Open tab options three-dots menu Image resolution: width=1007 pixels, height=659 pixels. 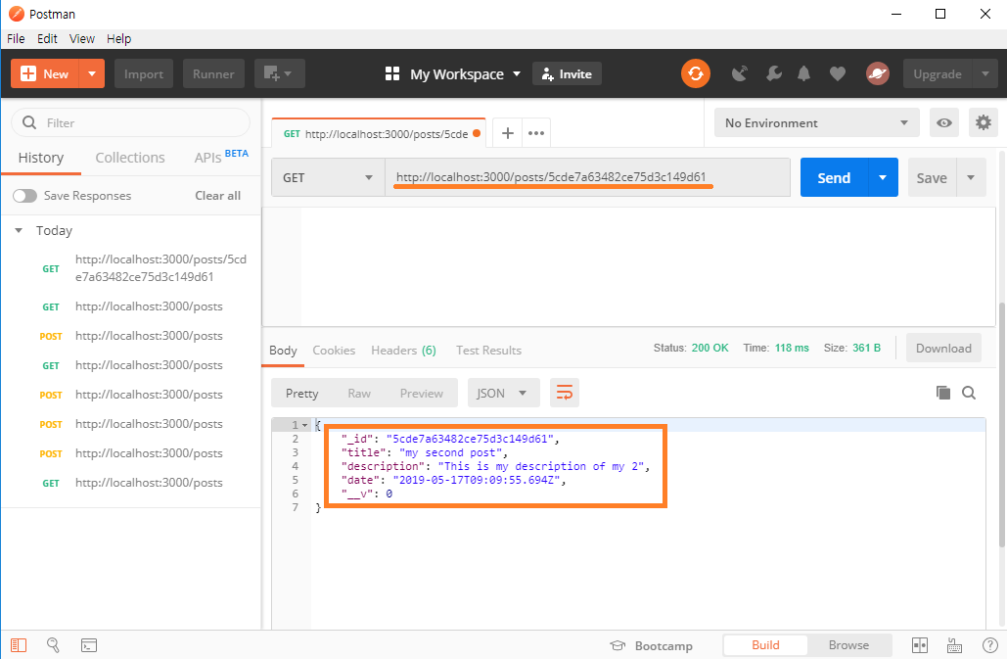coord(536,133)
